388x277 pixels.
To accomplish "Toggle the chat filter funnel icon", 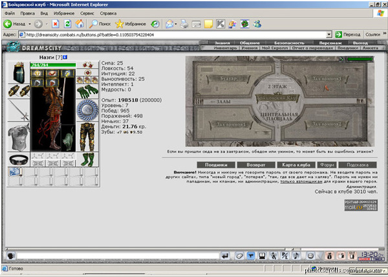I will pos(251,256).
